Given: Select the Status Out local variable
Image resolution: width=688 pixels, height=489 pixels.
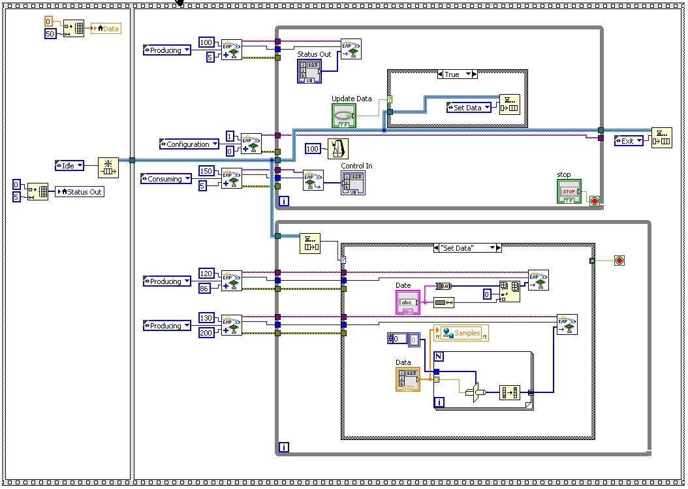Looking at the screenshot, I should click(x=80, y=192).
